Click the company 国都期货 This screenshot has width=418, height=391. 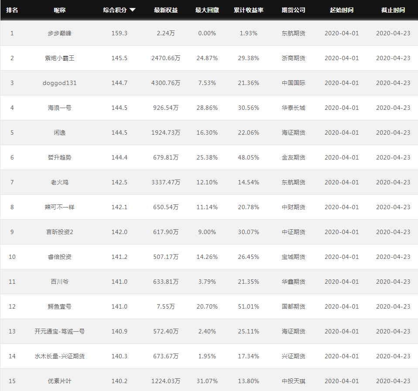point(294,306)
